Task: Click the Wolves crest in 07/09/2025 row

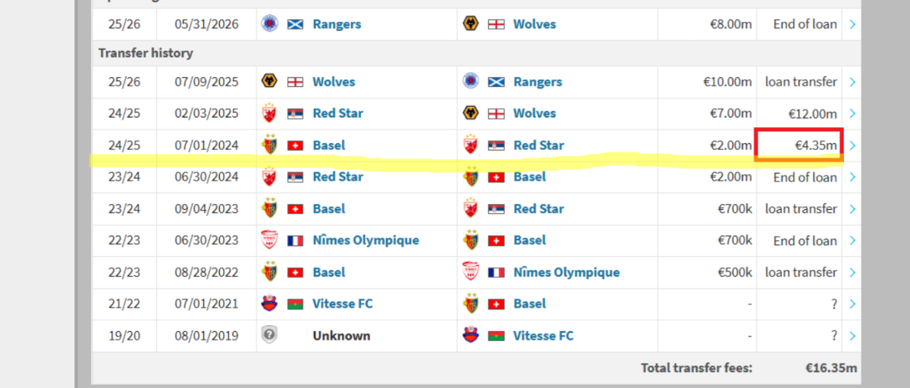Action: click(x=268, y=82)
